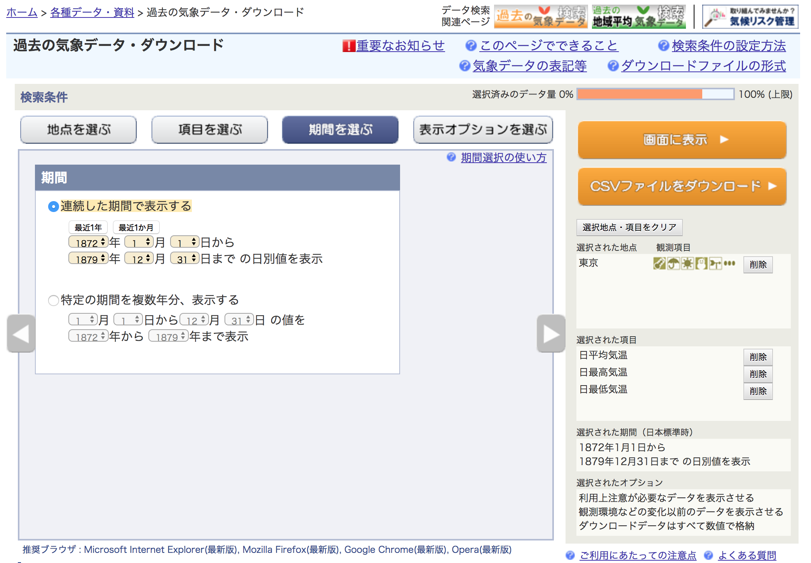
Task: Switch to the 表示オプションを選ぶ tab
Action: tap(483, 130)
